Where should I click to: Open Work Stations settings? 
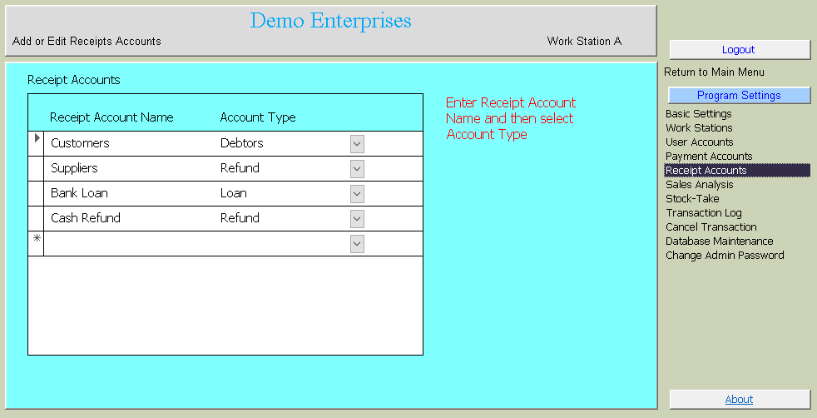click(x=699, y=128)
